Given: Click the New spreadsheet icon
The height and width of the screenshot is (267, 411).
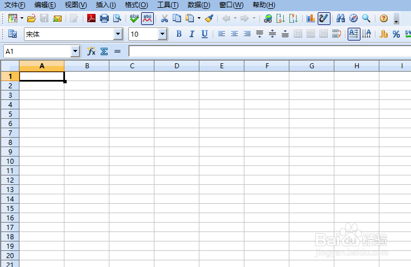Looking at the screenshot, I should tap(13, 18).
